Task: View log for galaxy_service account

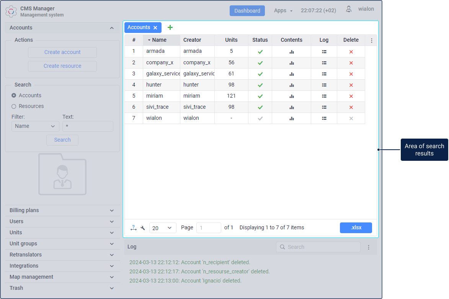Action: 324,74
